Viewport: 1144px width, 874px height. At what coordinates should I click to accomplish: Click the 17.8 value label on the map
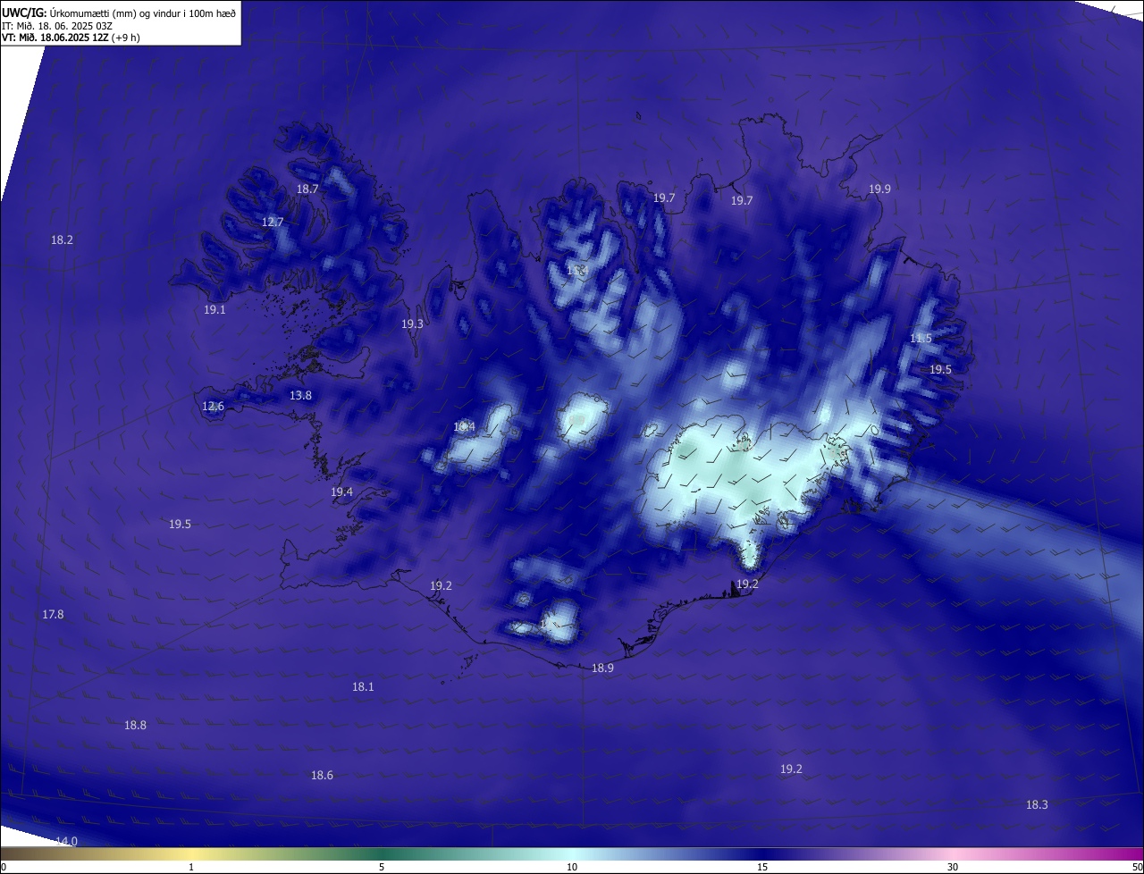(53, 614)
